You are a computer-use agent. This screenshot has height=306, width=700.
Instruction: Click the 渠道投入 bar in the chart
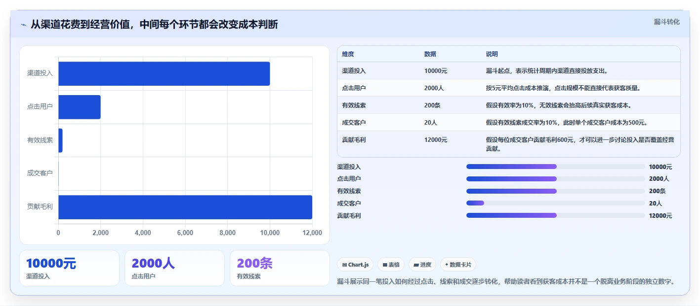(164, 73)
